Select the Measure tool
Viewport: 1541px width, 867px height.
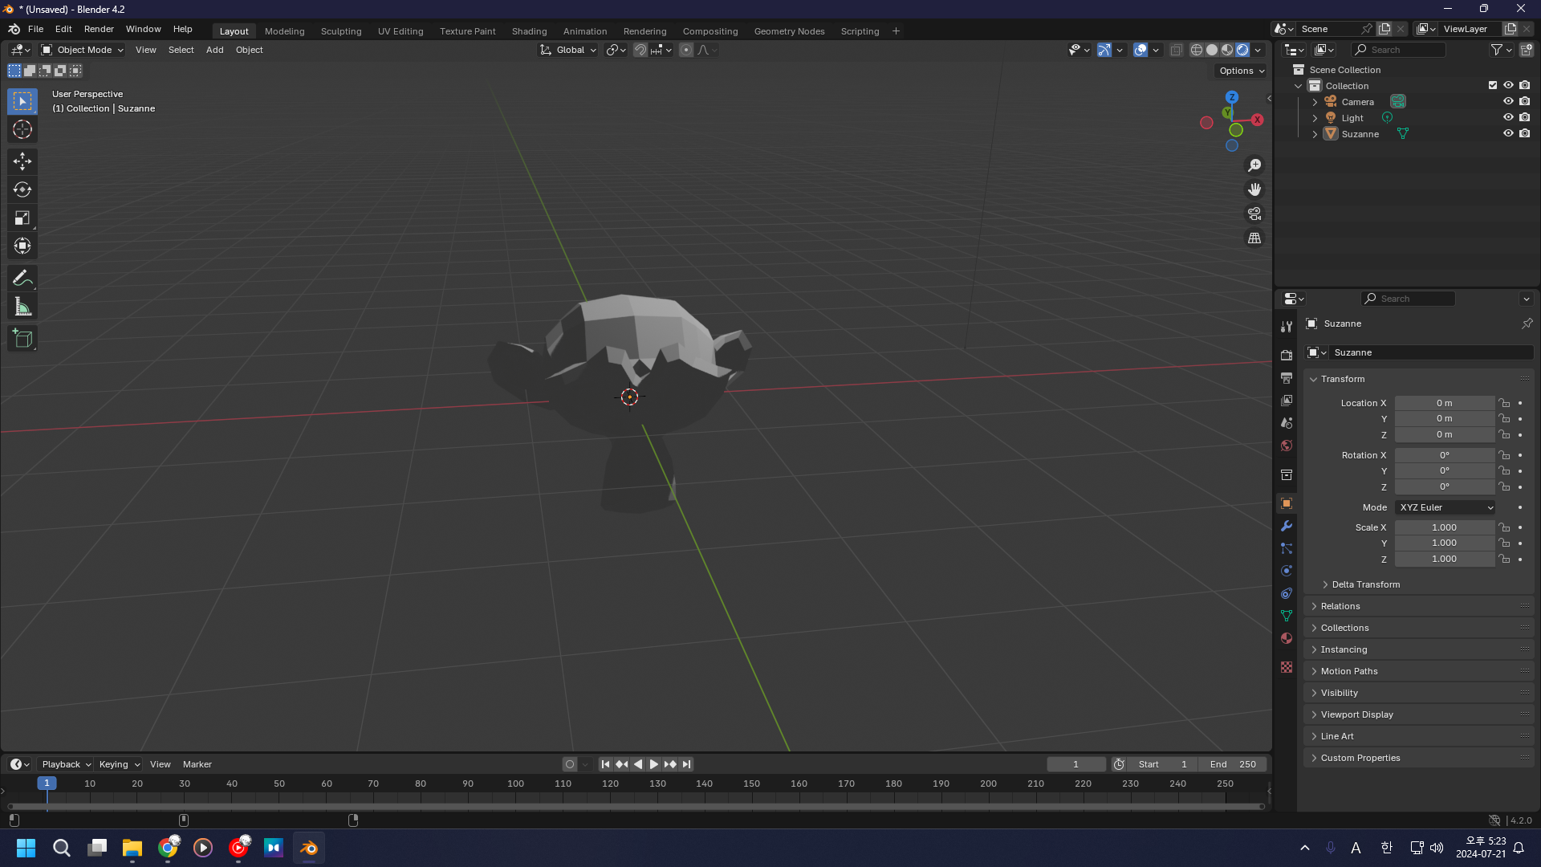[x=22, y=307]
